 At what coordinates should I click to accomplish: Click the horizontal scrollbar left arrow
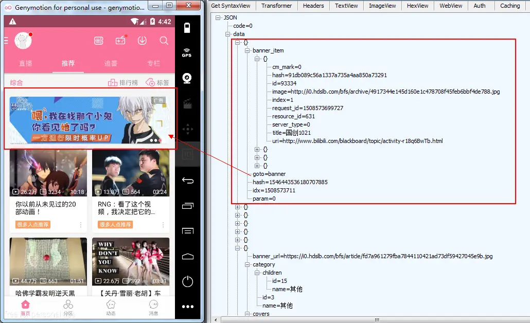click(x=216, y=319)
